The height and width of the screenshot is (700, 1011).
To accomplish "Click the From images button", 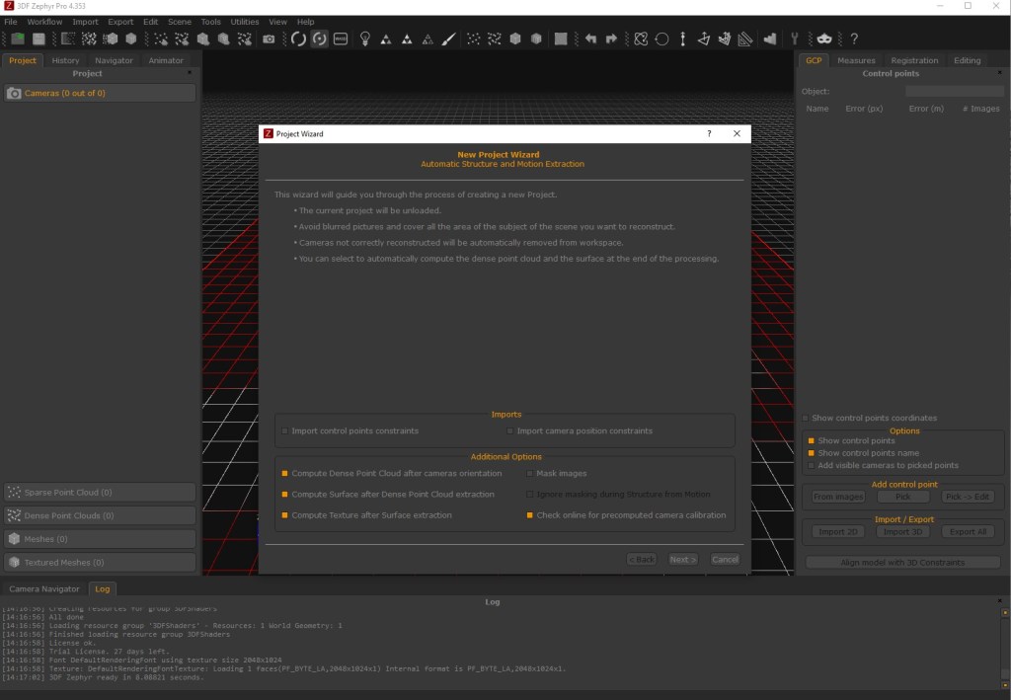I will (838, 497).
